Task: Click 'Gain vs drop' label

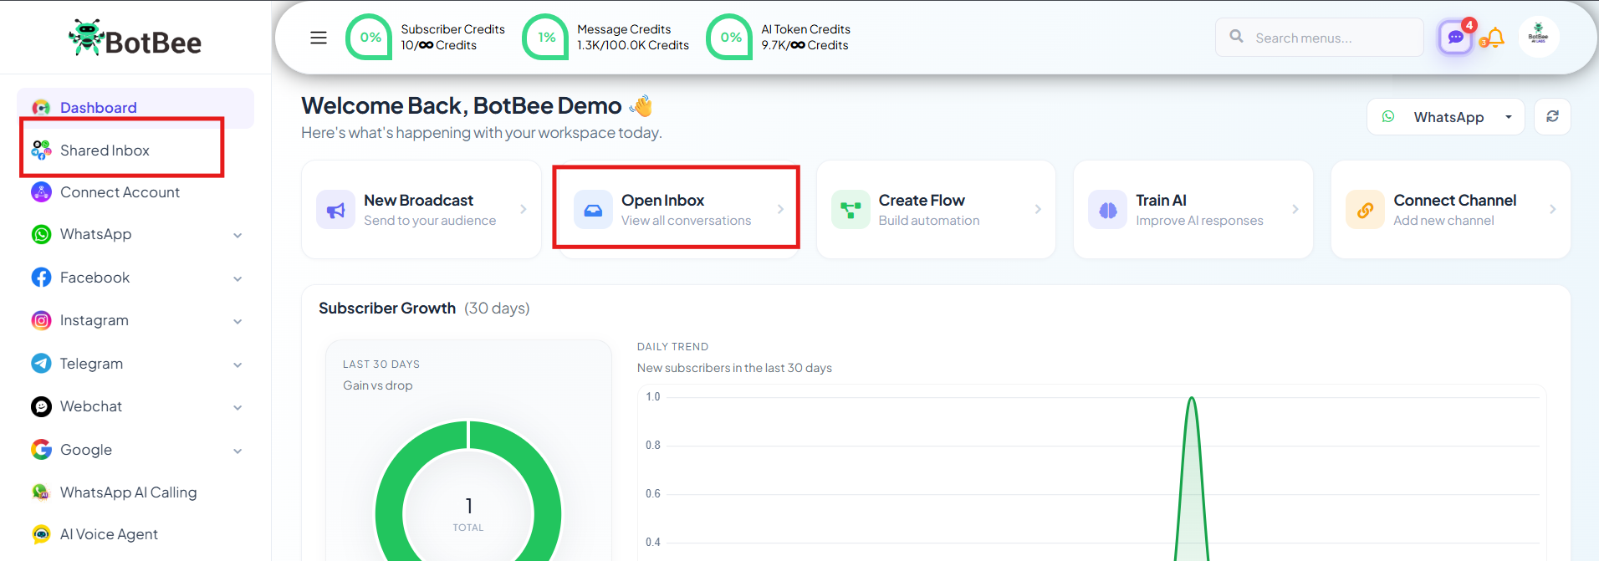Action: [x=378, y=385]
